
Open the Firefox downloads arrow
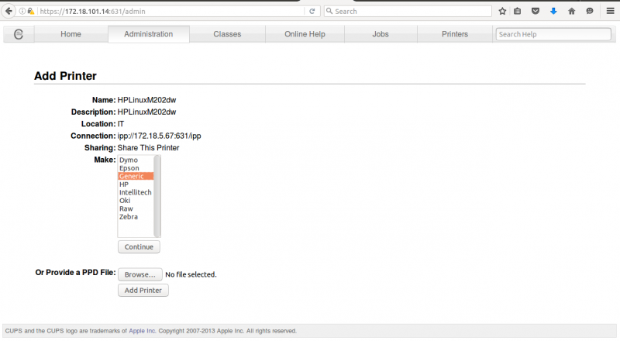coord(553,11)
